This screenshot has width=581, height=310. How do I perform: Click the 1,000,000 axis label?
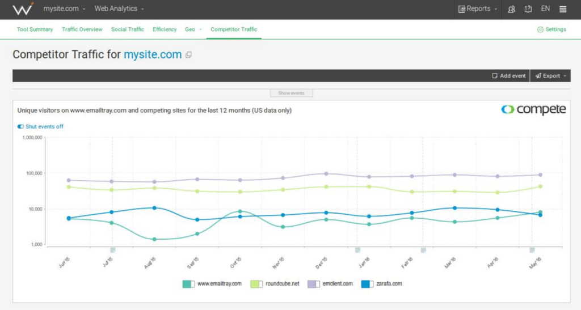(x=32, y=137)
